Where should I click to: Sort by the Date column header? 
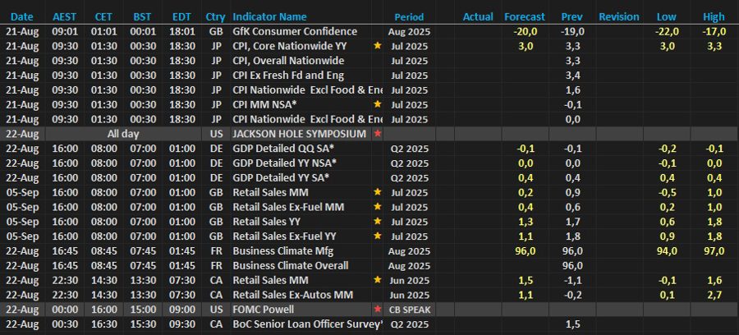(22, 16)
